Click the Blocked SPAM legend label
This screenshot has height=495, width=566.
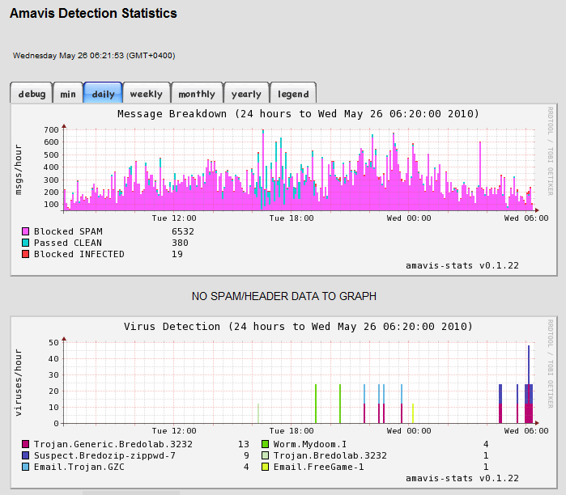[68, 231]
